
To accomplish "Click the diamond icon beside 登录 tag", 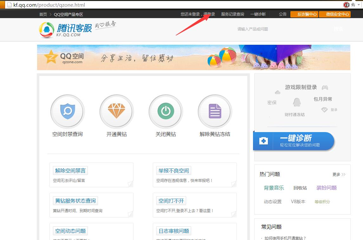I will click(324, 110).
